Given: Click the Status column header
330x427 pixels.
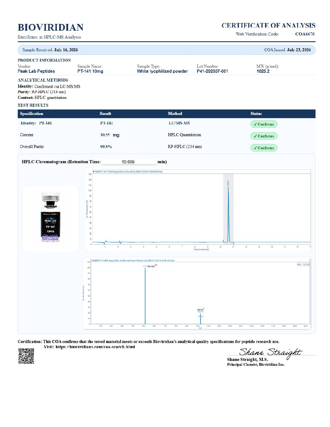Looking at the screenshot, I should [256, 114].
